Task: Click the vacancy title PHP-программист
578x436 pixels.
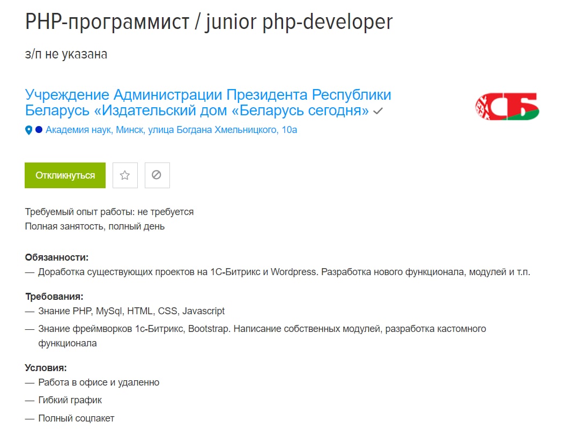Action: pos(209,22)
